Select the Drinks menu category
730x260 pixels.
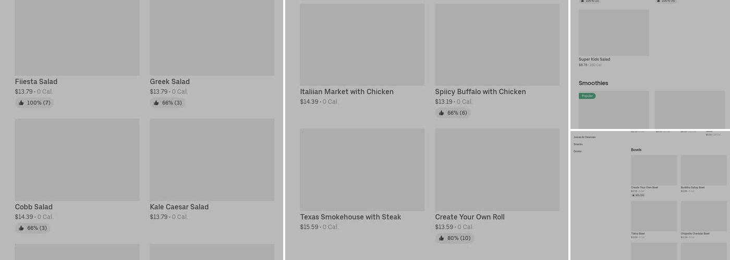[x=577, y=151]
